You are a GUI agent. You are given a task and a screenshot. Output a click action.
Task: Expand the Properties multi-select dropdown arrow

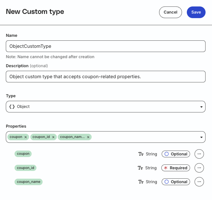pyautogui.click(x=201, y=137)
